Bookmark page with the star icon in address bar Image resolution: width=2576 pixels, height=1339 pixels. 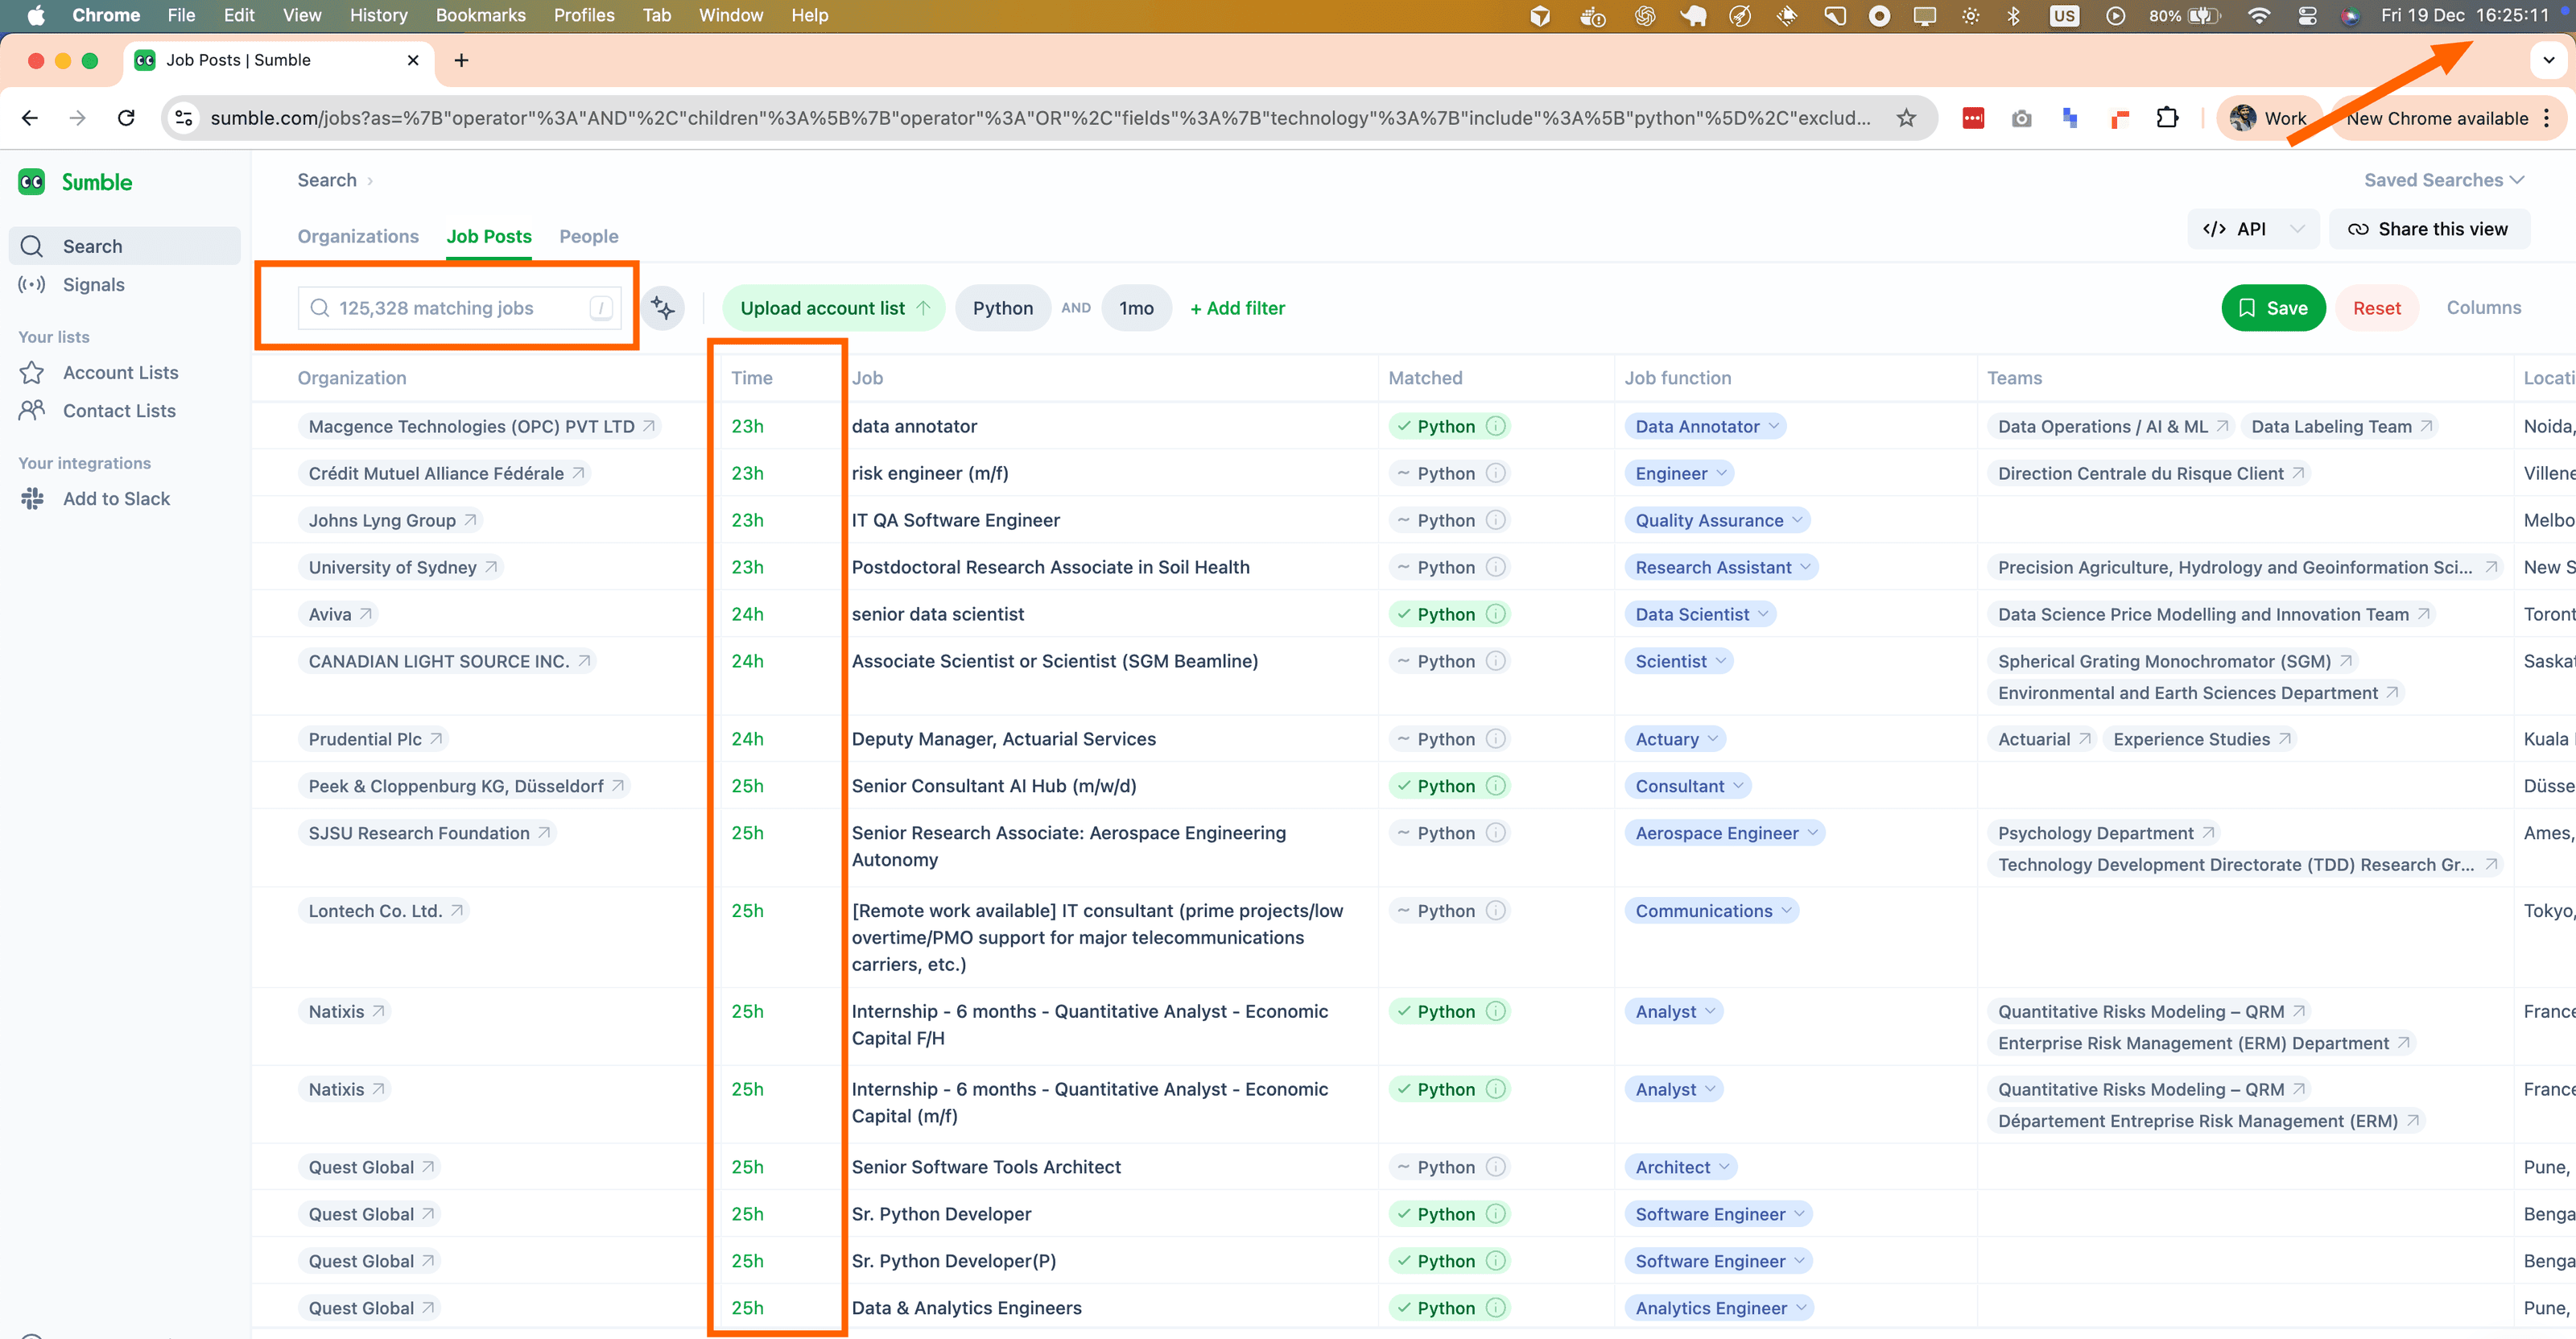pos(1906,118)
